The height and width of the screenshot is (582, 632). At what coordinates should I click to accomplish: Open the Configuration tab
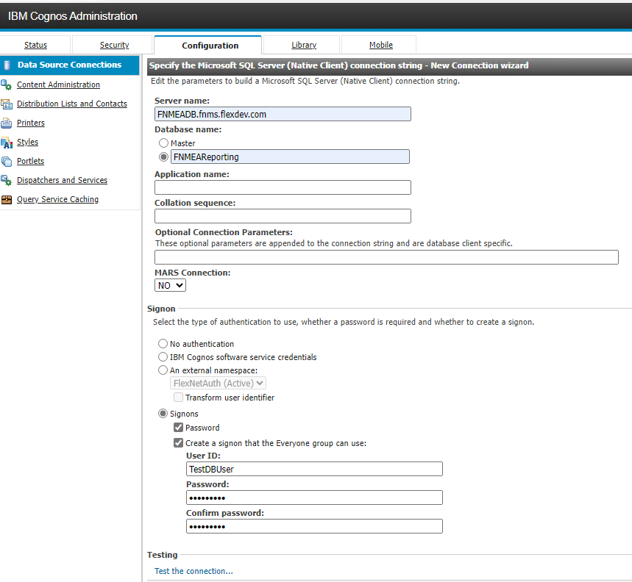[210, 46]
